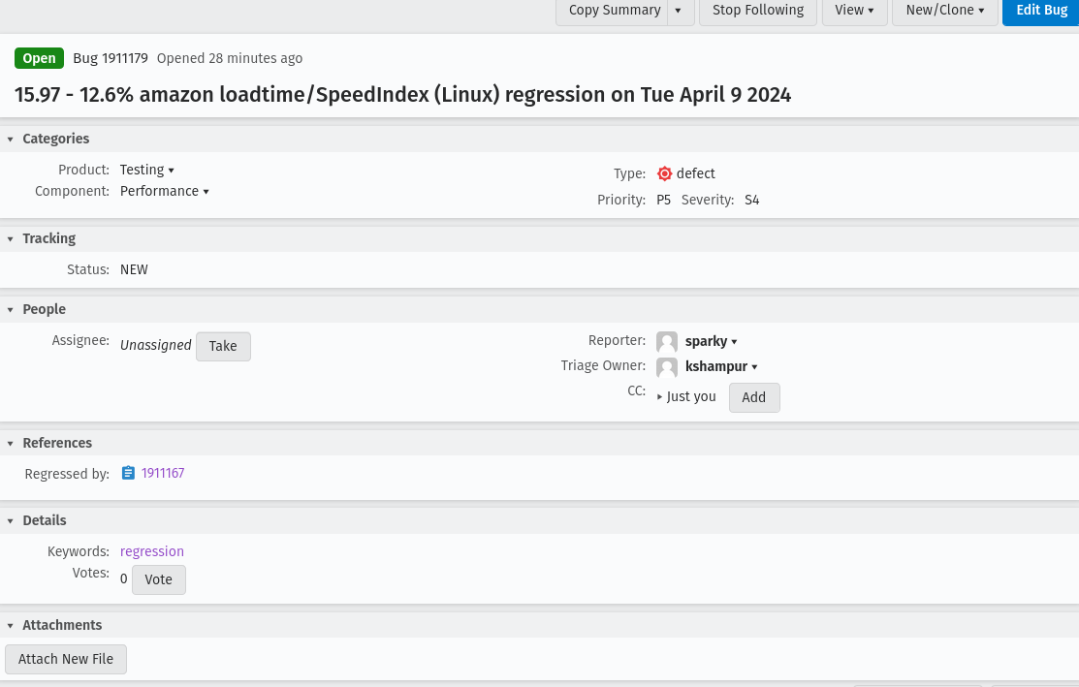Click the red defect type icon

(x=664, y=174)
